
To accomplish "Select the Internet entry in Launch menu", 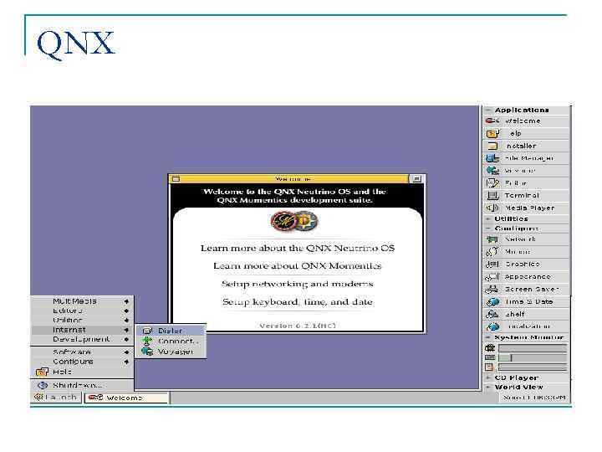I will click(82, 330).
